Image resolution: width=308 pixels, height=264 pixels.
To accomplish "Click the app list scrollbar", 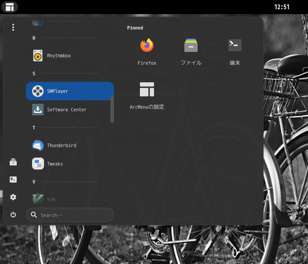I will click(x=112, y=109).
